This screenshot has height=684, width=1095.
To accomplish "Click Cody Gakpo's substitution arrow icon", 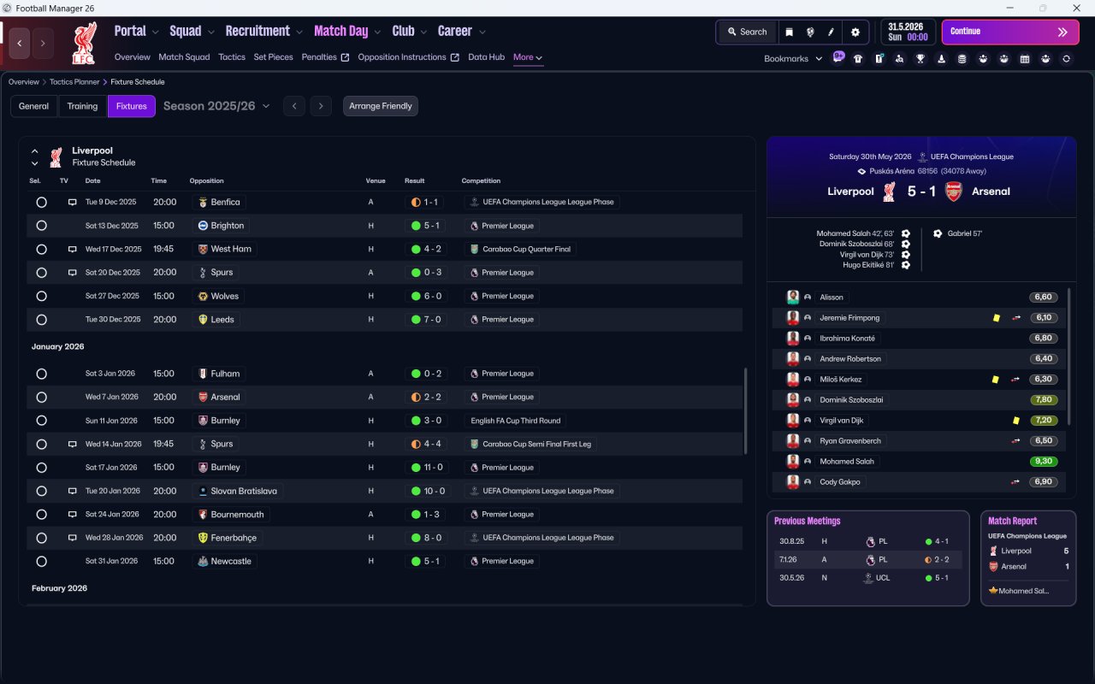I will [x=1016, y=482].
